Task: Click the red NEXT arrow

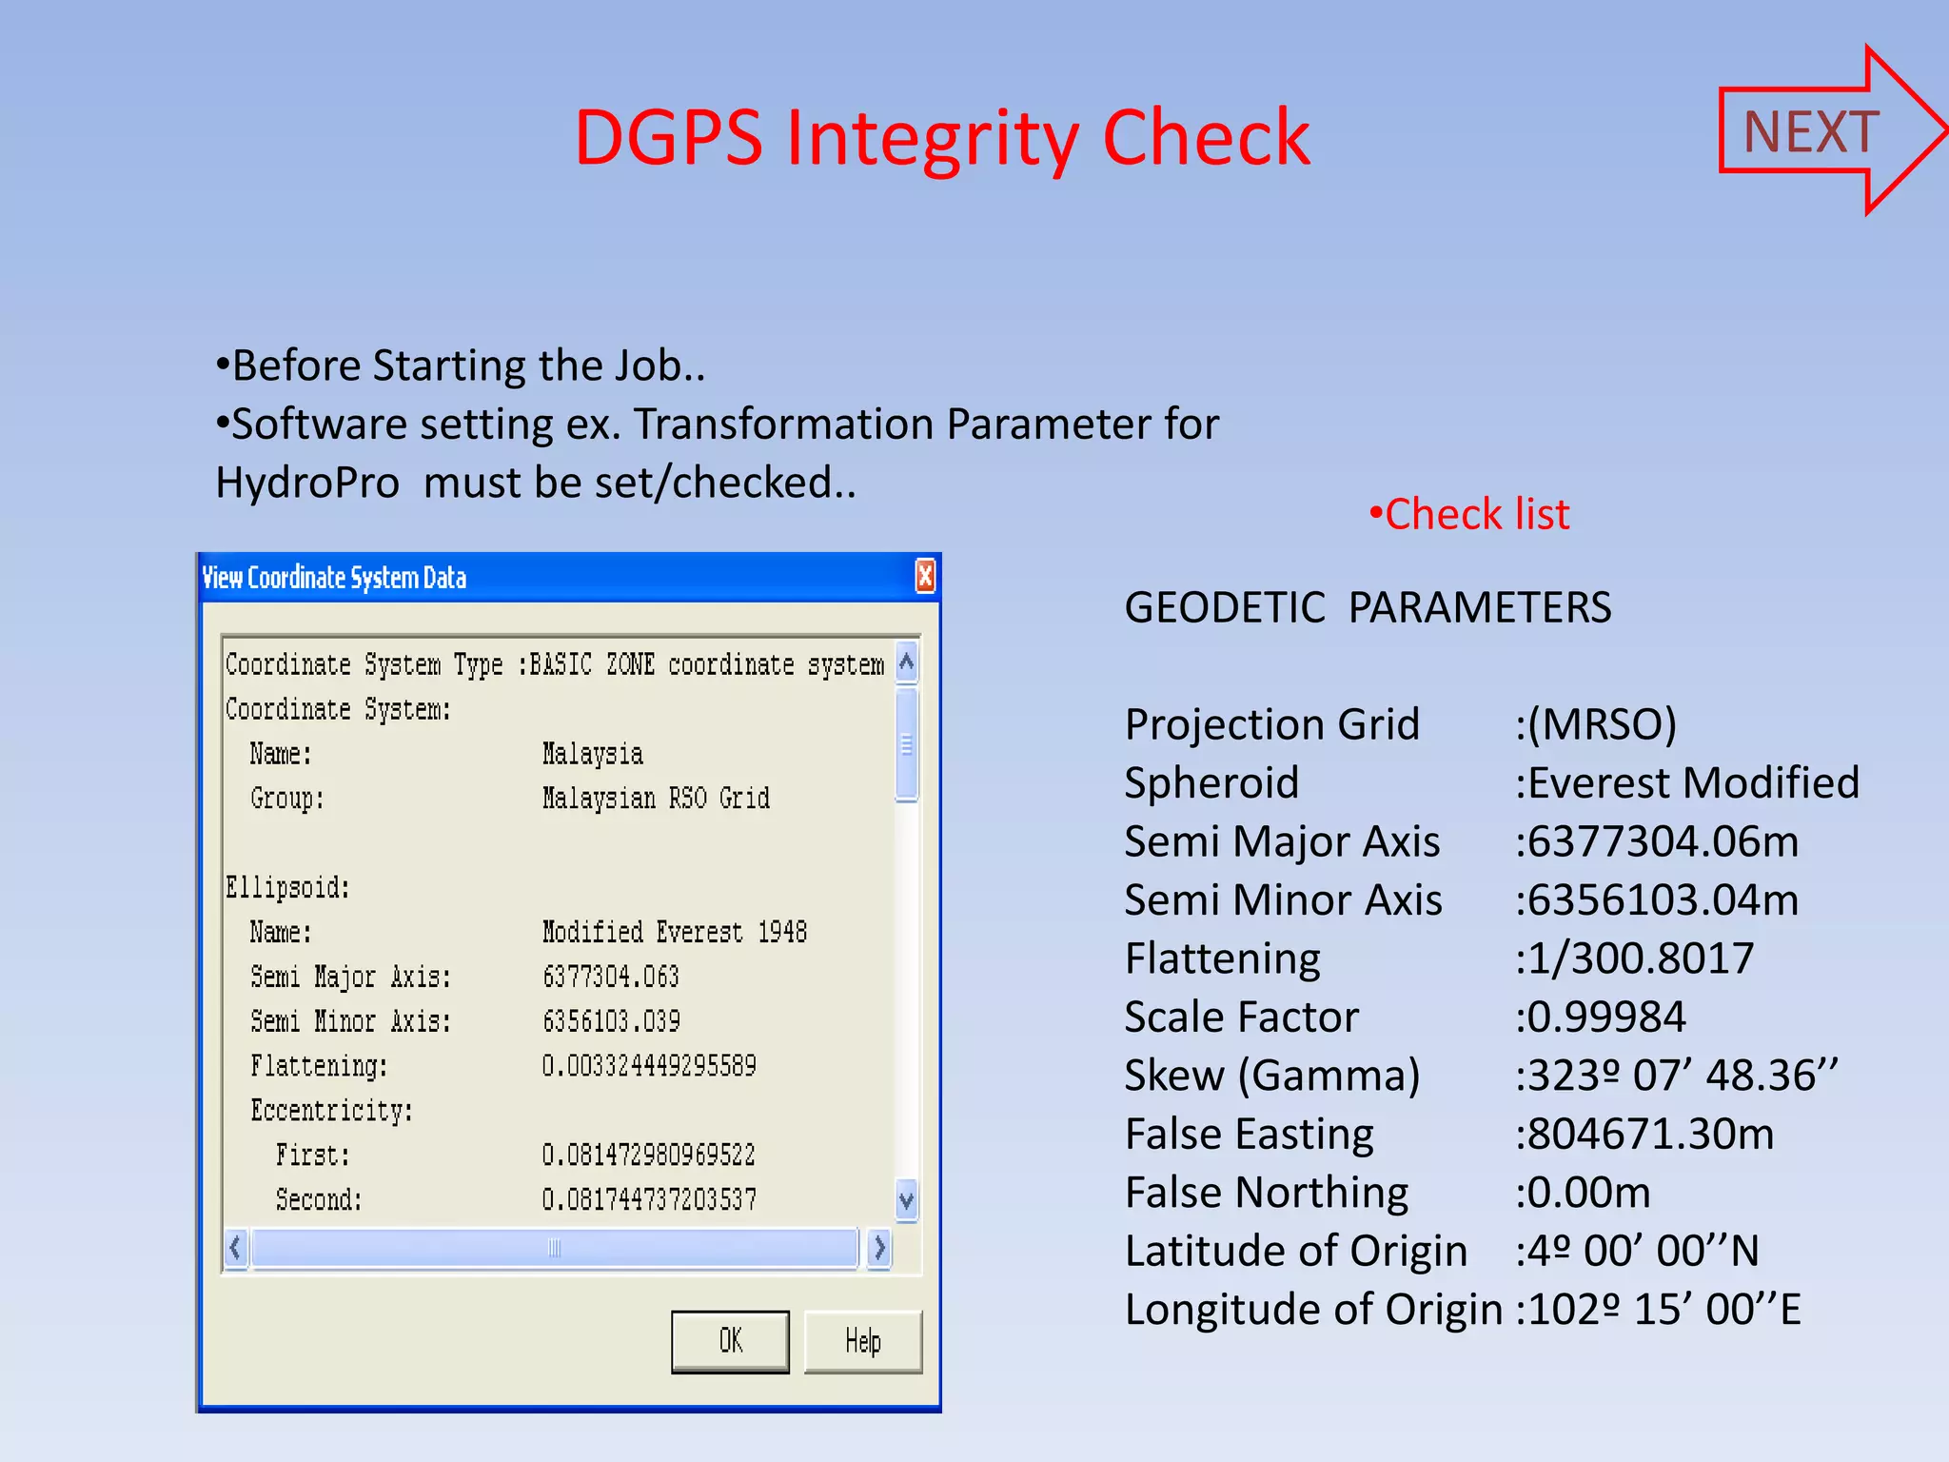Action: [1832, 130]
